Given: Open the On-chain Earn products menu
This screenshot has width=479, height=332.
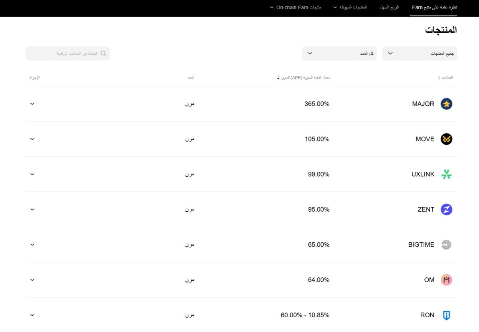Looking at the screenshot, I should (x=296, y=8).
